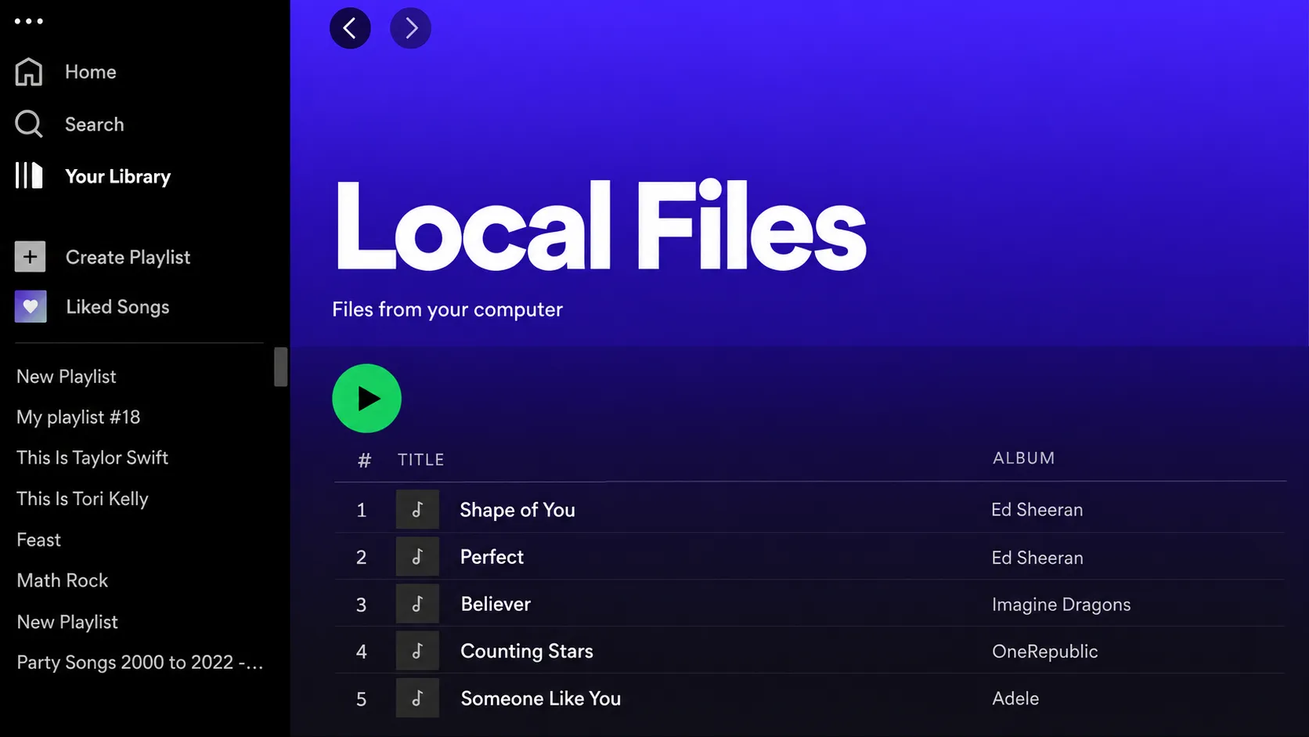Screen dimensions: 1309x737
Task: Click track number 1
Action: tap(362, 511)
